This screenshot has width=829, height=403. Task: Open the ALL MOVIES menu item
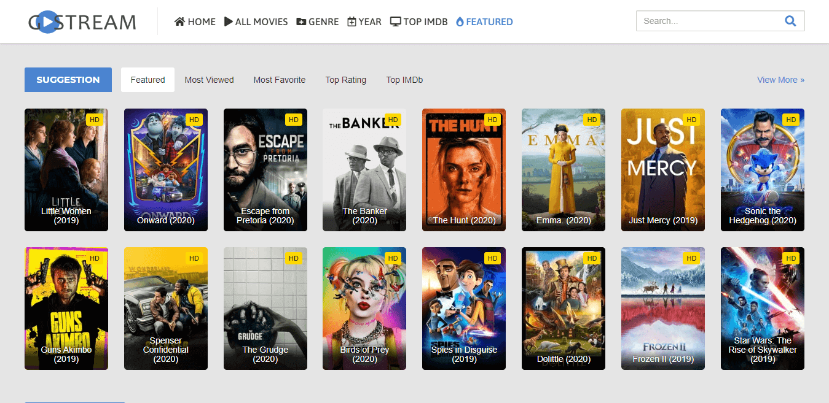(256, 21)
